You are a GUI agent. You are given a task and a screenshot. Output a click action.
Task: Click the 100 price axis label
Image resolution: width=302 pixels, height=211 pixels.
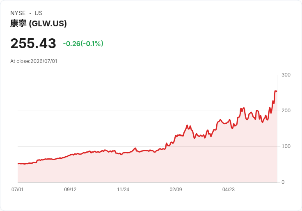pyautogui.click(x=286, y=146)
